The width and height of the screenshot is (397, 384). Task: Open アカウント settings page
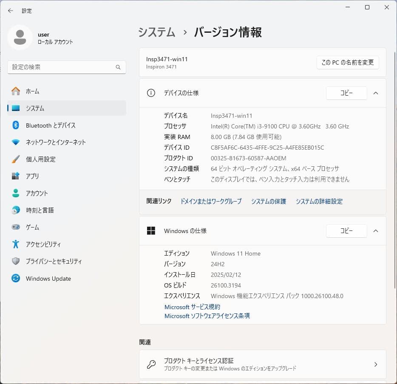point(67,193)
